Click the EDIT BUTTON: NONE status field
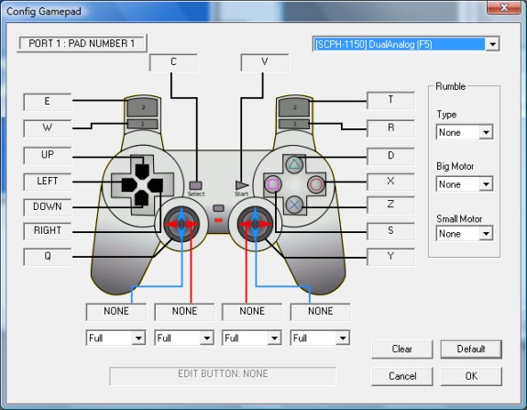 tap(223, 375)
